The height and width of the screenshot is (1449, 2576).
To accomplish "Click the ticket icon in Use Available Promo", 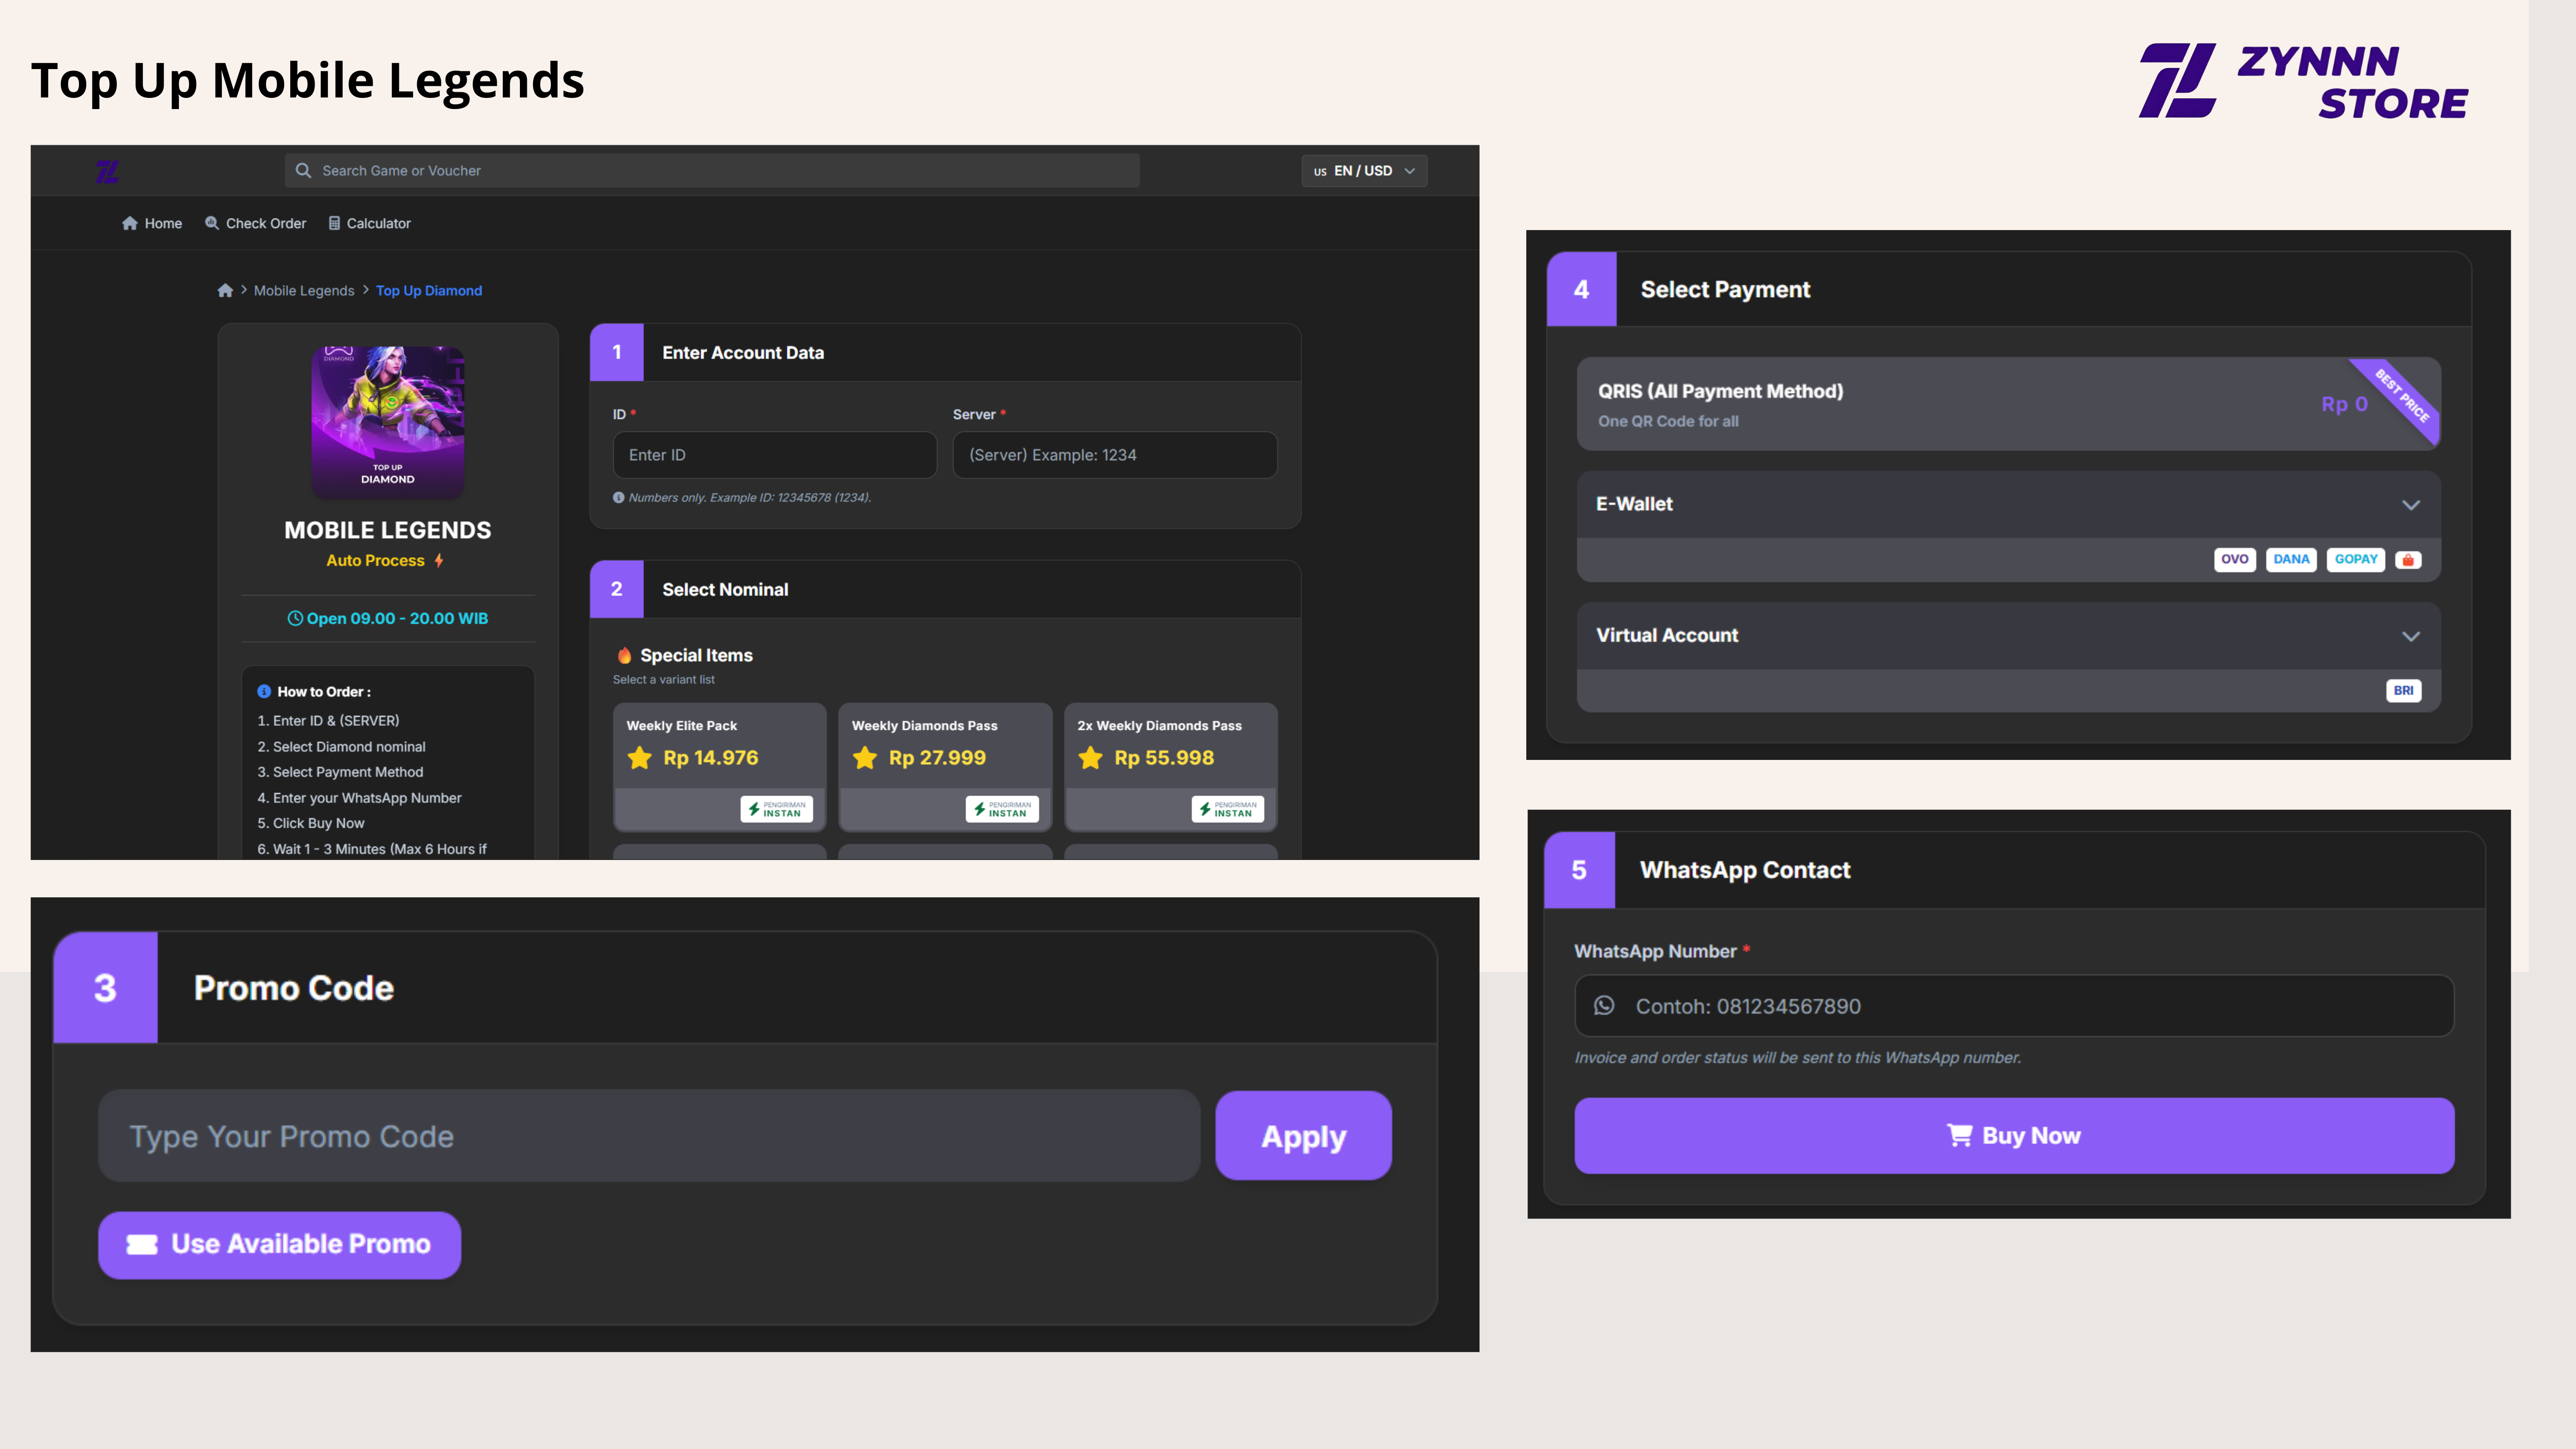I will (x=142, y=1245).
